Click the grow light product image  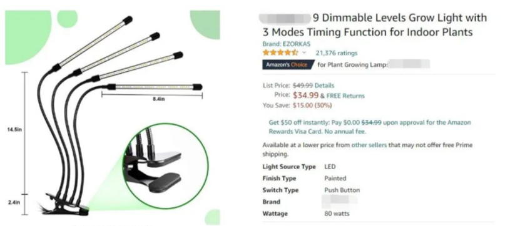pos(112,117)
